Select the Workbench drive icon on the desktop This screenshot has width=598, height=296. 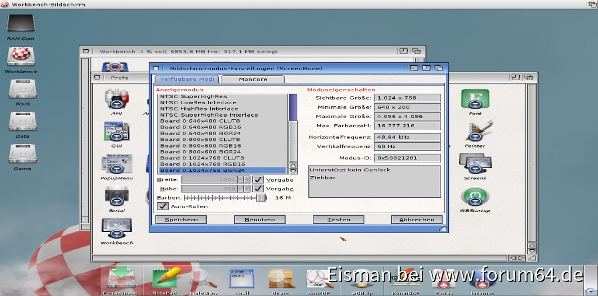pos(21,56)
